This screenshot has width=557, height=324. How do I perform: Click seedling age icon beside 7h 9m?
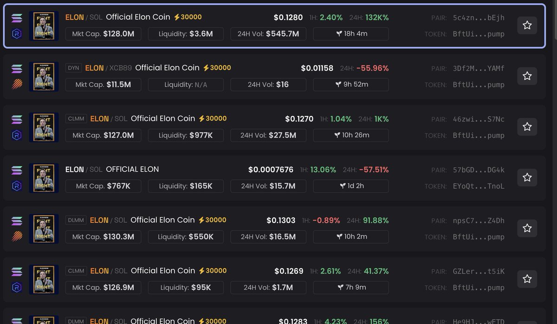341,287
